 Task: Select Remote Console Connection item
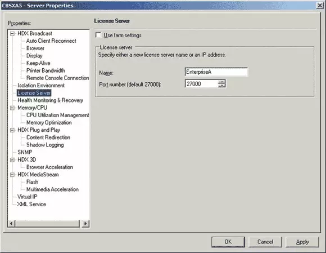point(57,78)
